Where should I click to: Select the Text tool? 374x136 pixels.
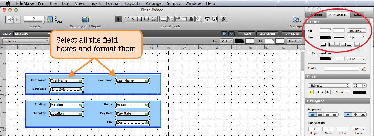click(x=127, y=19)
